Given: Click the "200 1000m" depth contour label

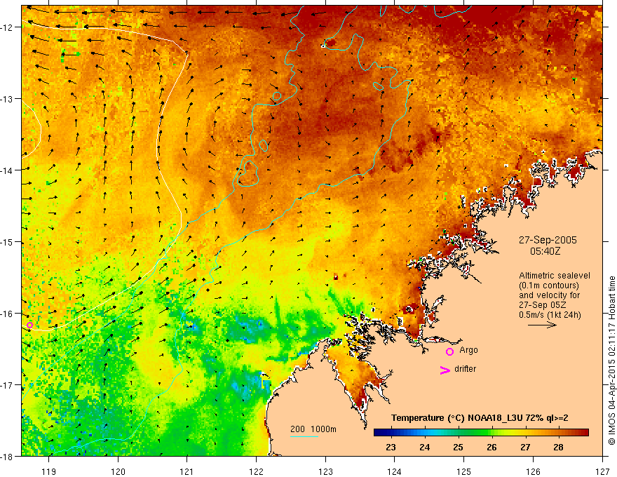Looking at the screenshot, I should pos(313,429).
